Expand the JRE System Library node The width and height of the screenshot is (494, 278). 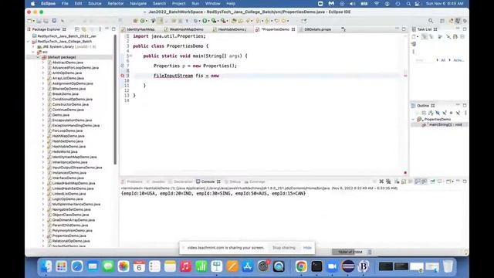pos(33,46)
